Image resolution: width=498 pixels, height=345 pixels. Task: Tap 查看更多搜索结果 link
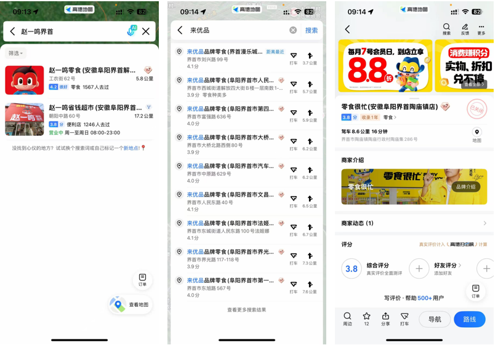(246, 310)
